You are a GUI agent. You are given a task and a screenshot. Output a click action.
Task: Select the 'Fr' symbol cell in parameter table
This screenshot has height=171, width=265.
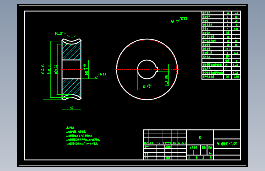coord(228,65)
